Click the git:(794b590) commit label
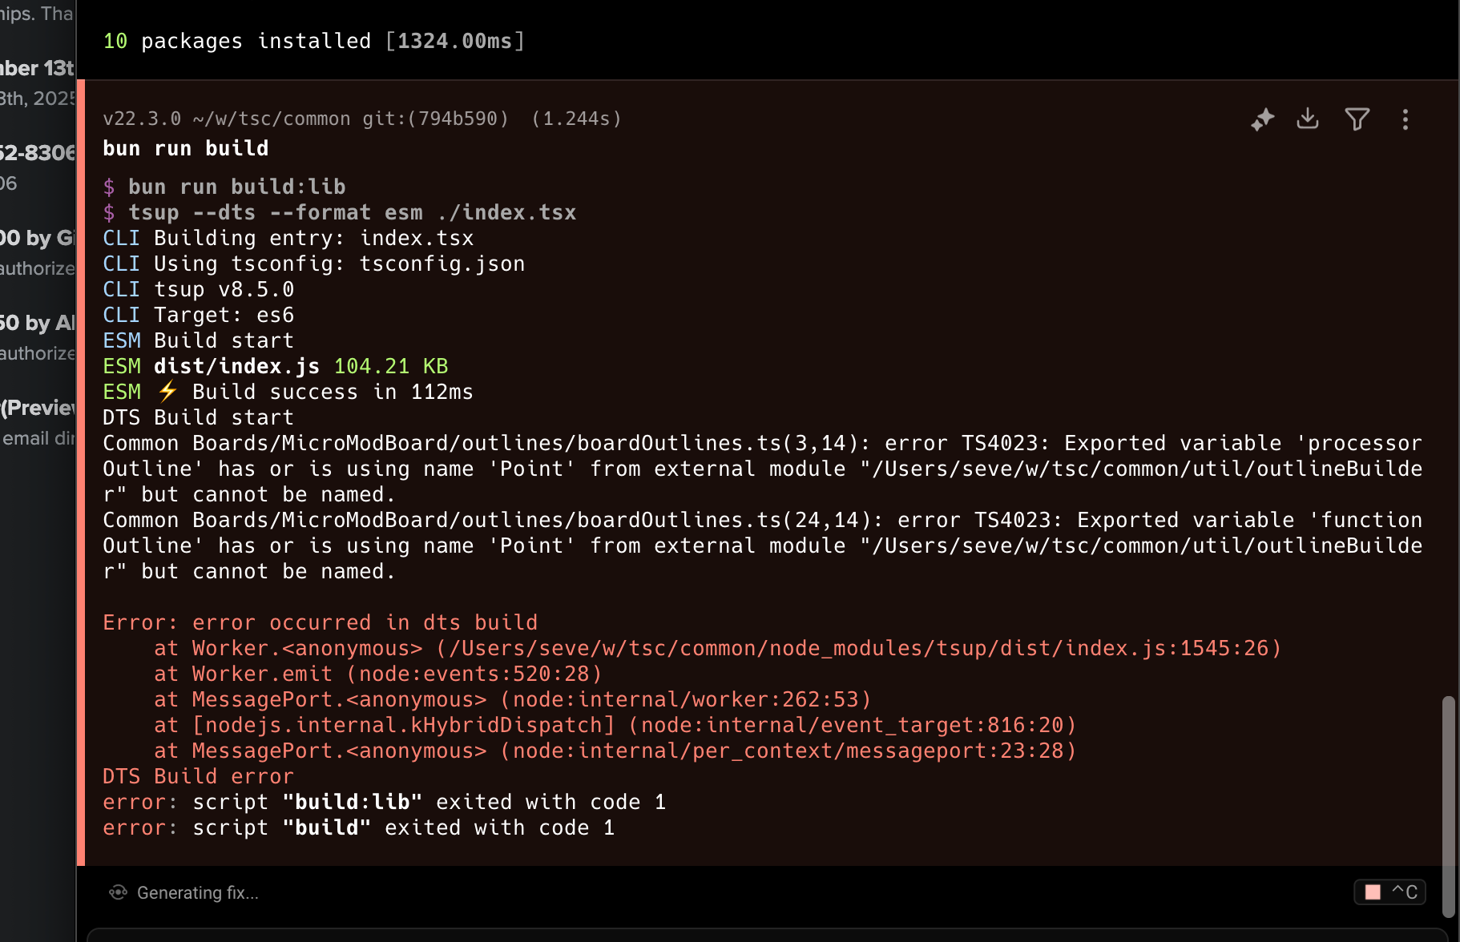The height and width of the screenshot is (942, 1460). pos(435,119)
